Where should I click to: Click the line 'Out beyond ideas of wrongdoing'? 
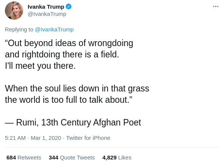(x=69, y=43)
